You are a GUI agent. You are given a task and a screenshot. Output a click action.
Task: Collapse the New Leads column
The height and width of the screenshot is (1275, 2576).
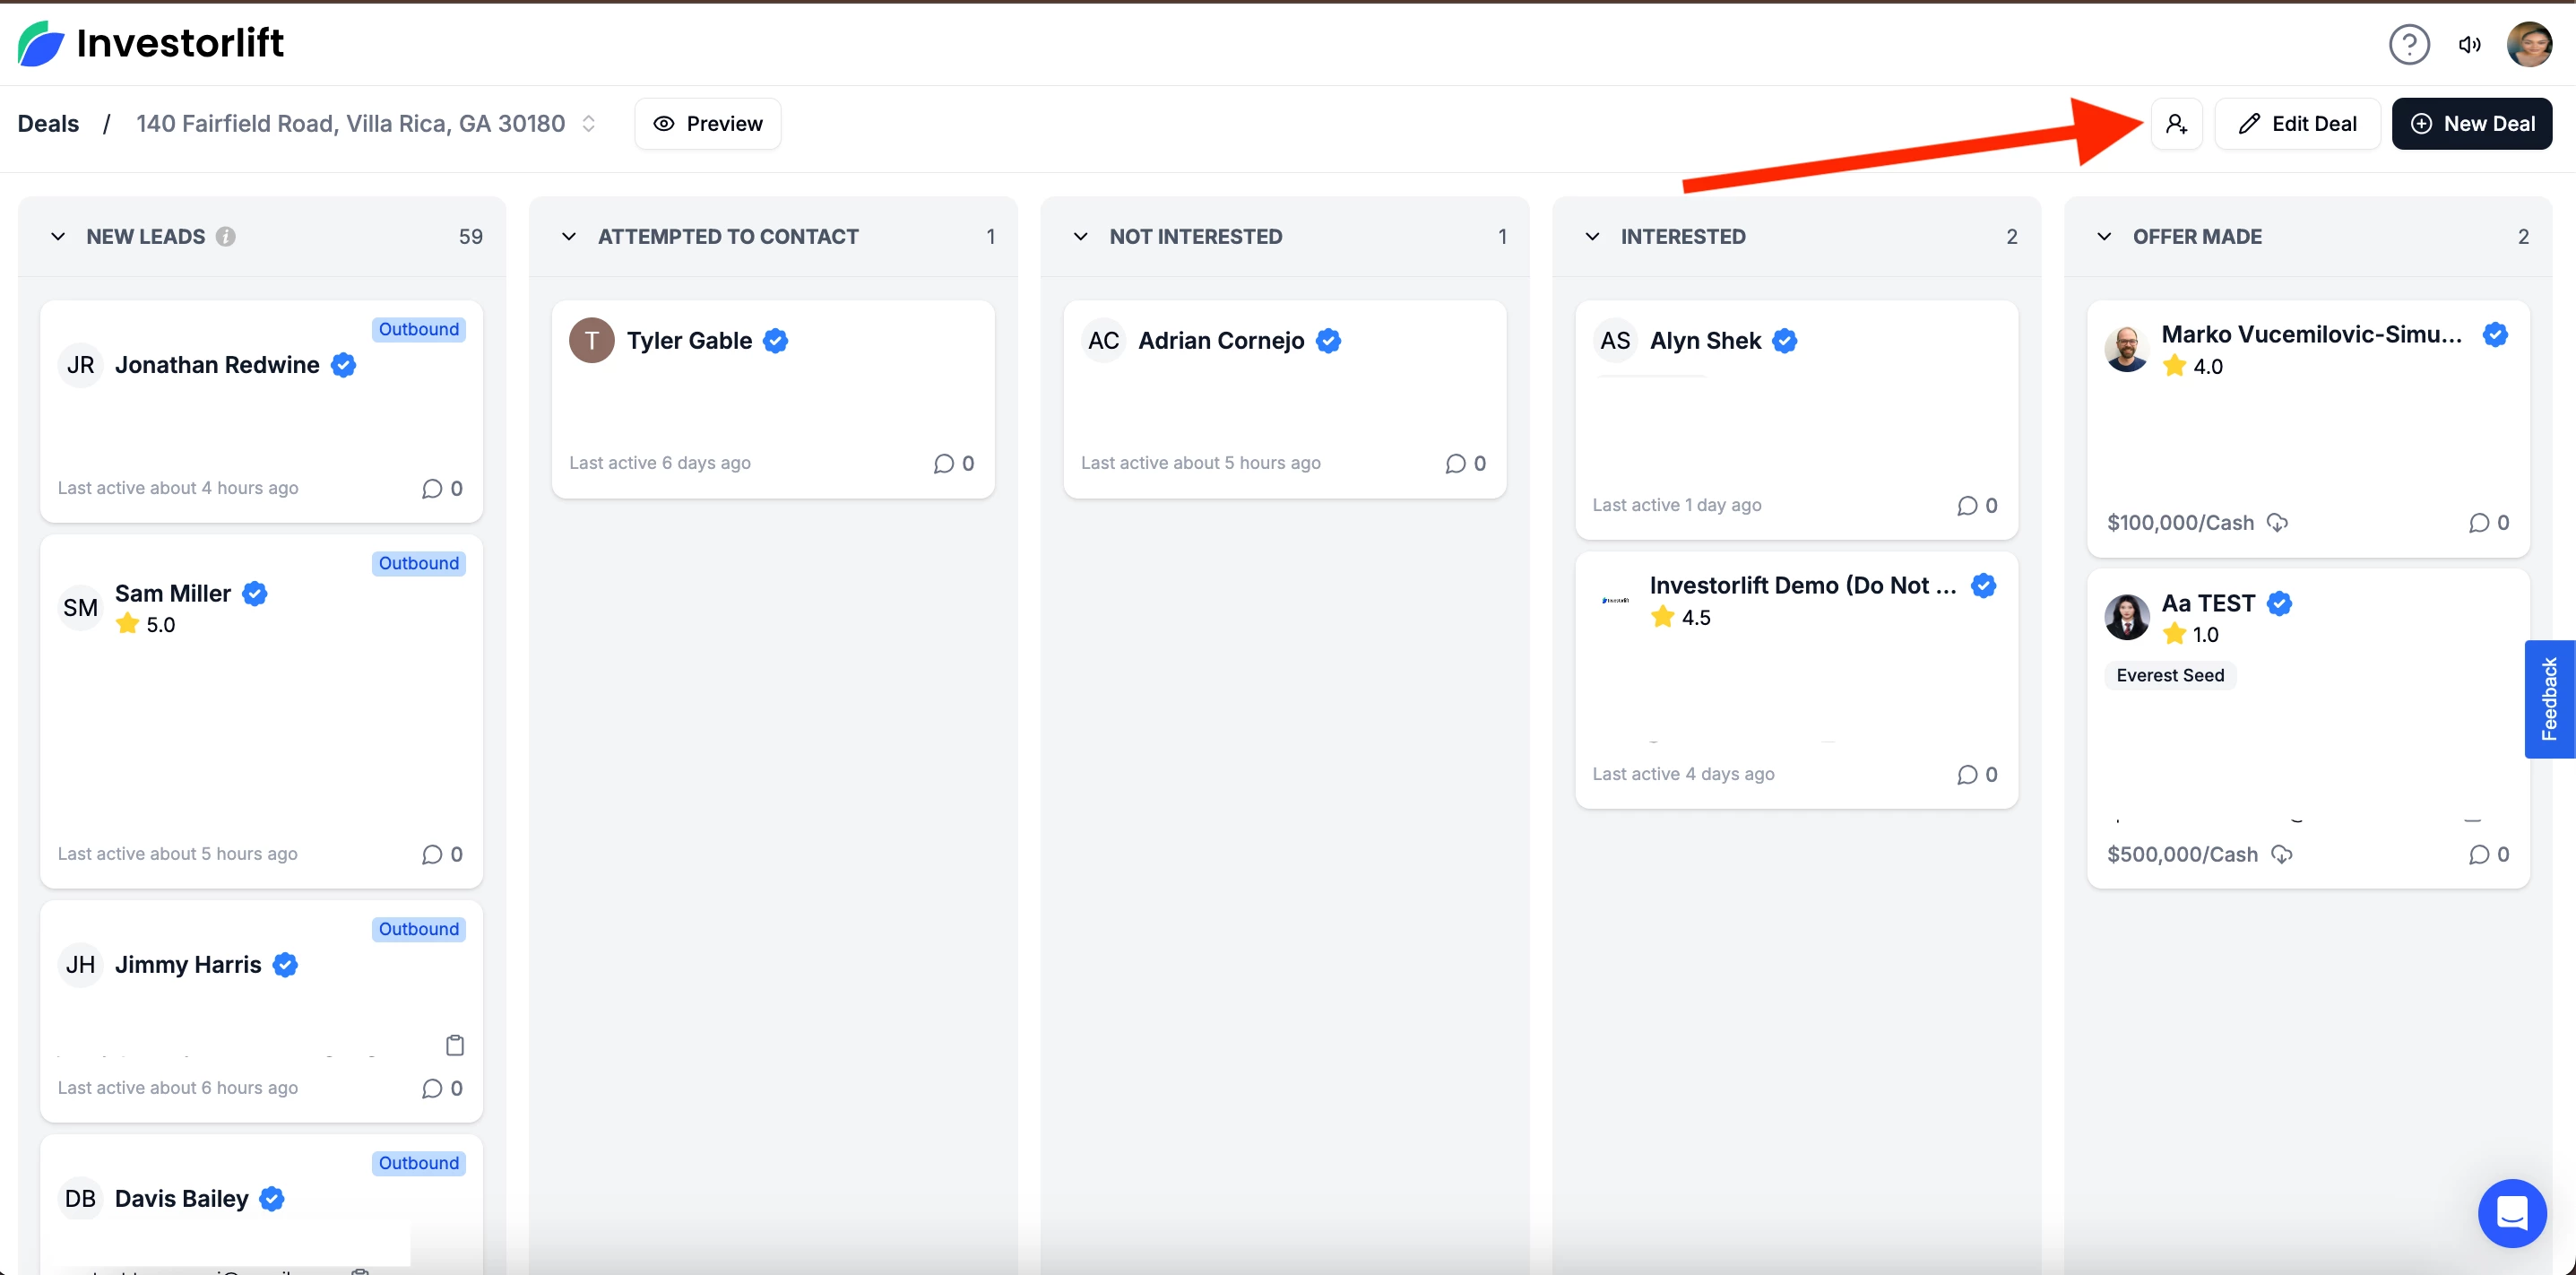58,236
